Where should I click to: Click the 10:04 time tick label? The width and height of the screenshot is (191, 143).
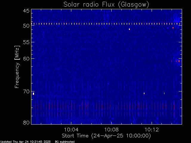(71, 130)
